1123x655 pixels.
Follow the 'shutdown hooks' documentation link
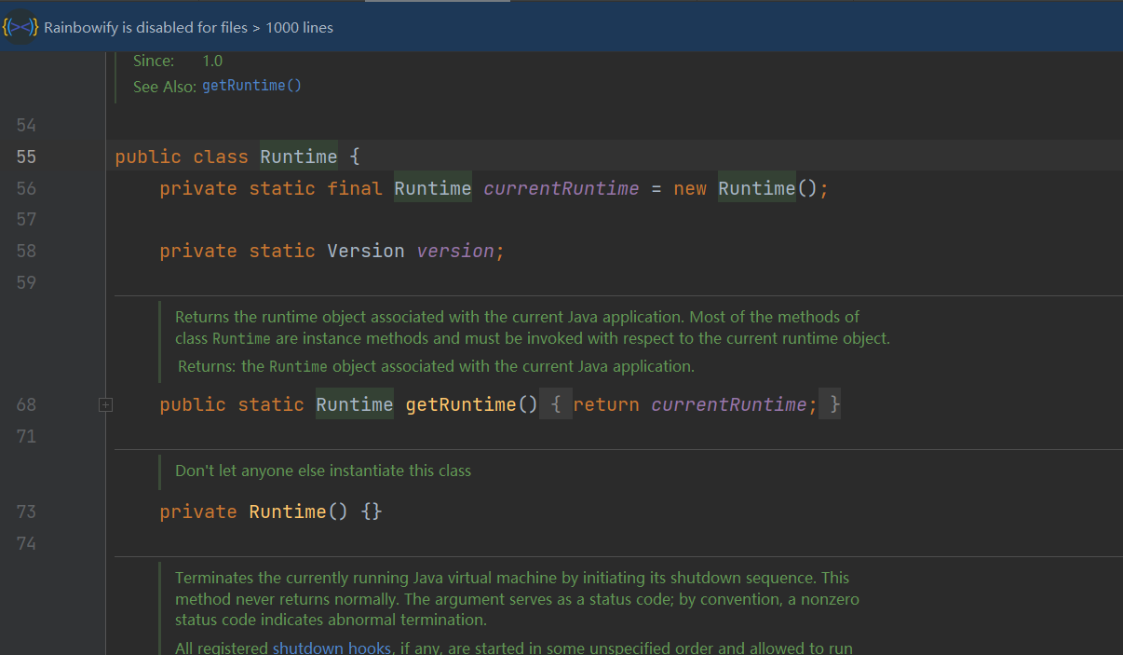pyautogui.click(x=331, y=648)
